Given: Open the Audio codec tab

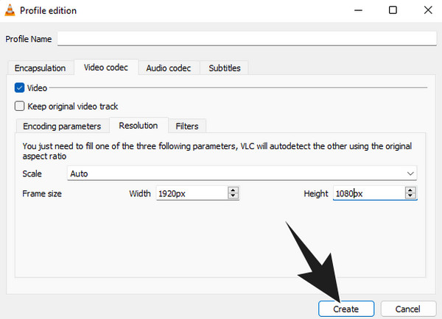Looking at the screenshot, I should (169, 68).
